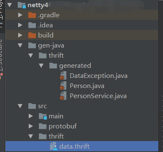The width and height of the screenshot is (163, 152).
Task: Expand the main folder arrow
Action: tap(31, 116)
